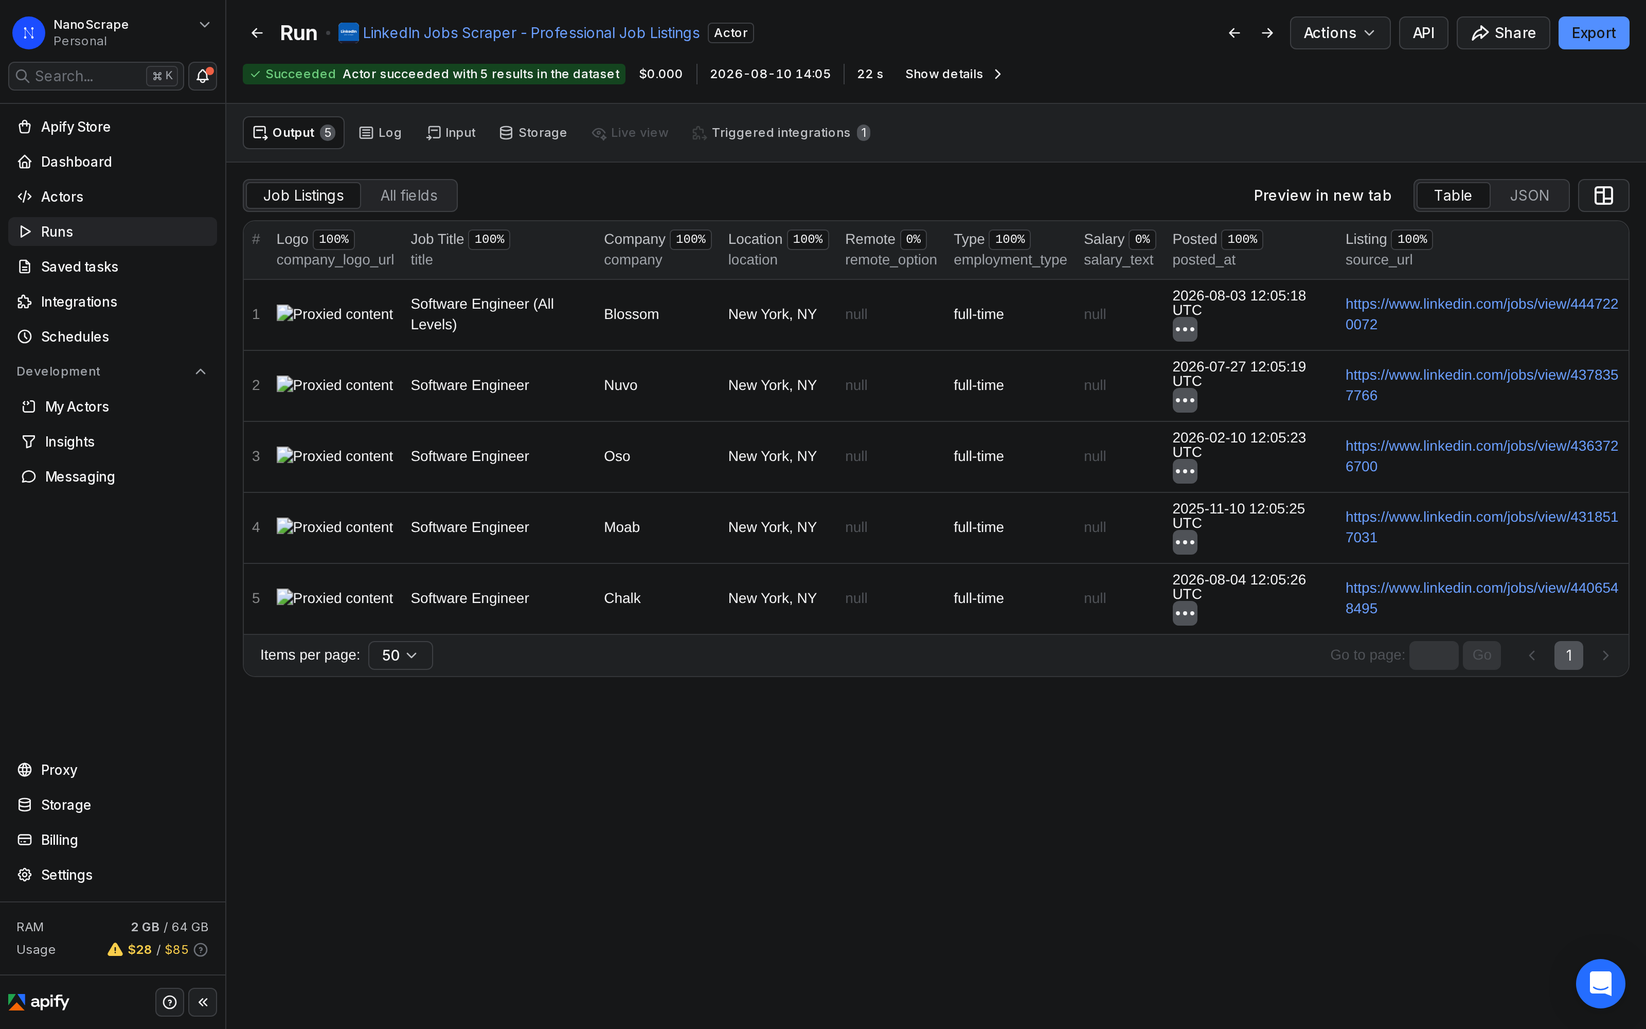Focus the Search field
Image resolution: width=1646 pixels, height=1029 pixels.
[96, 76]
